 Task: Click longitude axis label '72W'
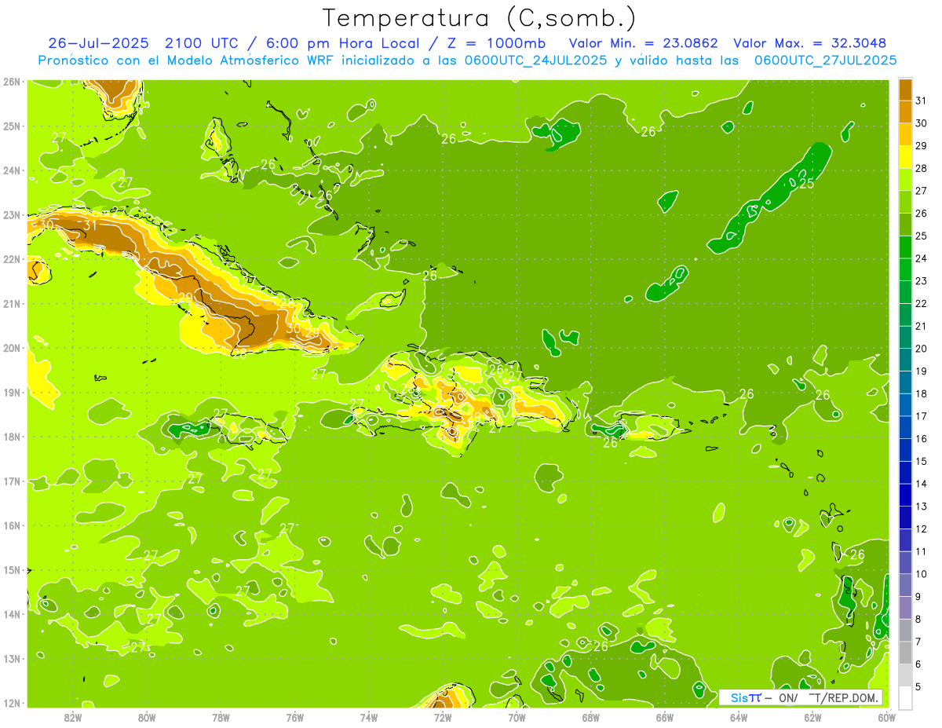[x=443, y=717]
